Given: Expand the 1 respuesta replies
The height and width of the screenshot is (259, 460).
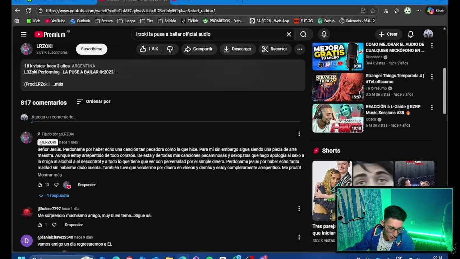Looking at the screenshot, I should (54, 195).
